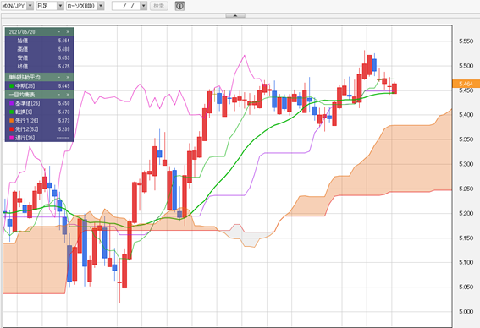Click the 5.500 price axis label

tap(466, 66)
